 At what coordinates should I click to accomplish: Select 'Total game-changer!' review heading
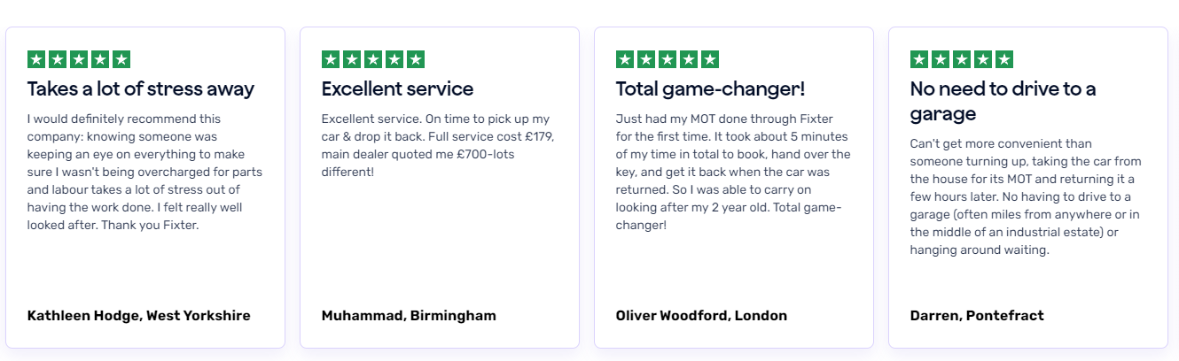coord(710,88)
